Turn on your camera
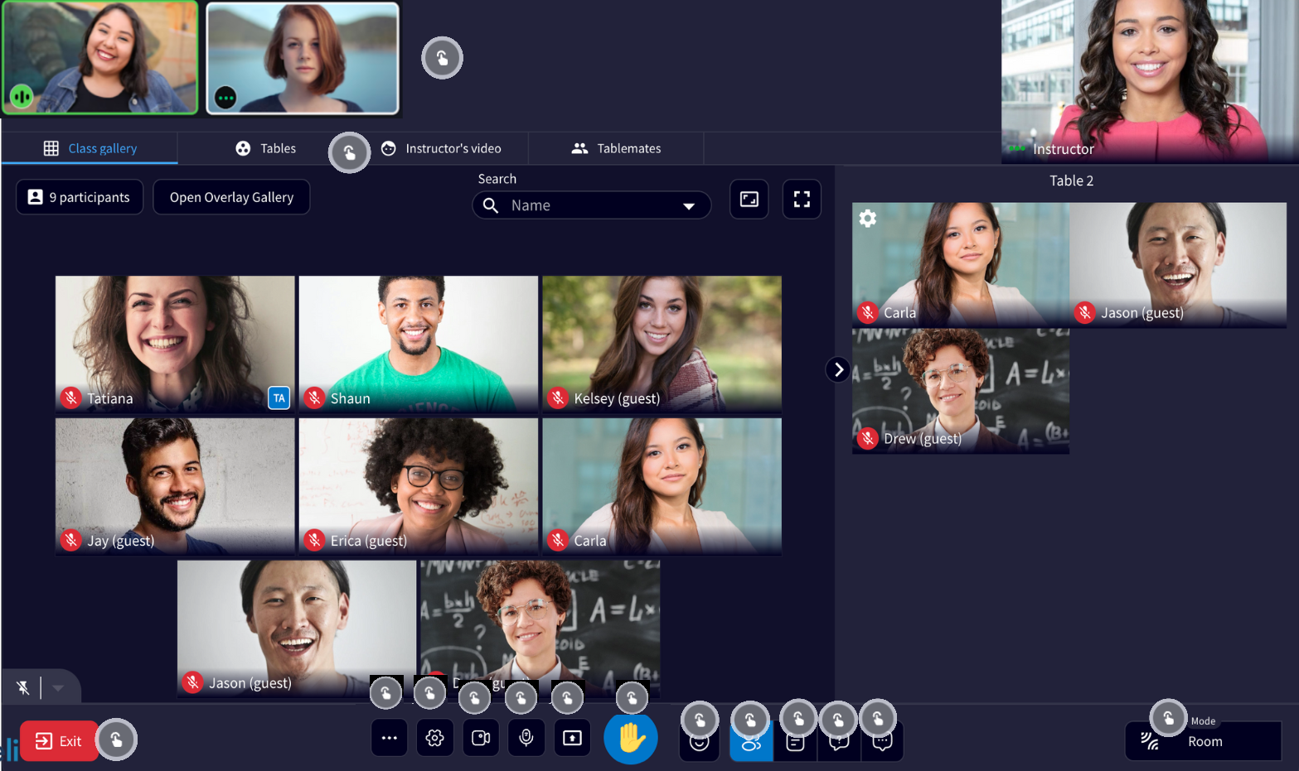Screen dimensions: 1299x771 pos(481,737)
